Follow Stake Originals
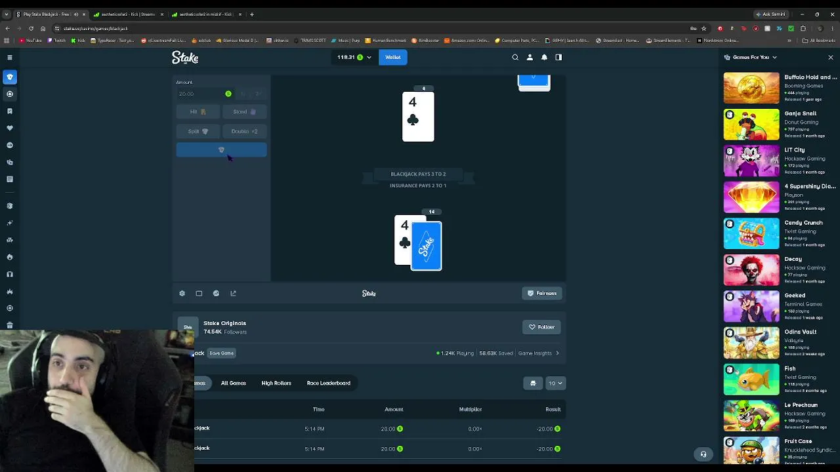Viewport: 840px width, 472px height. [x=541, y=327]
